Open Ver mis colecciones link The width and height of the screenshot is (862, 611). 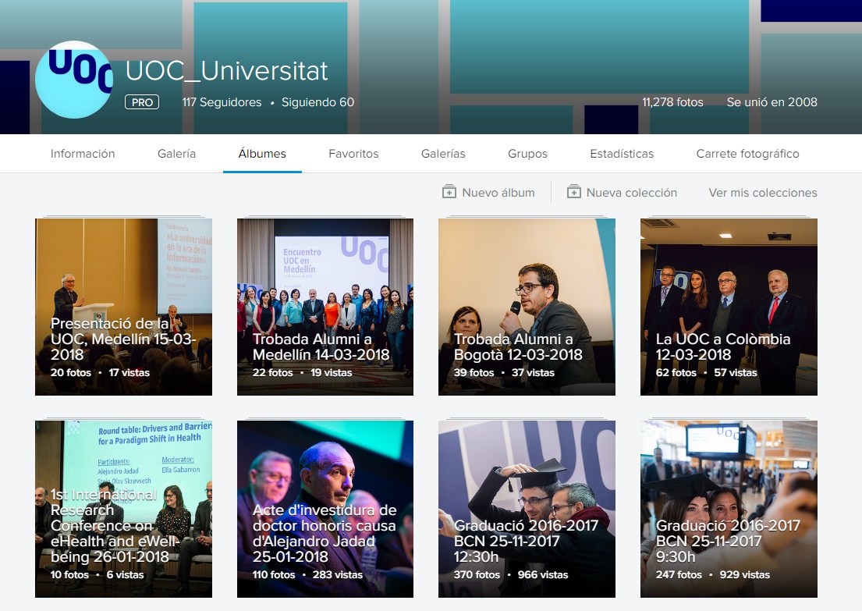point(763,193)
